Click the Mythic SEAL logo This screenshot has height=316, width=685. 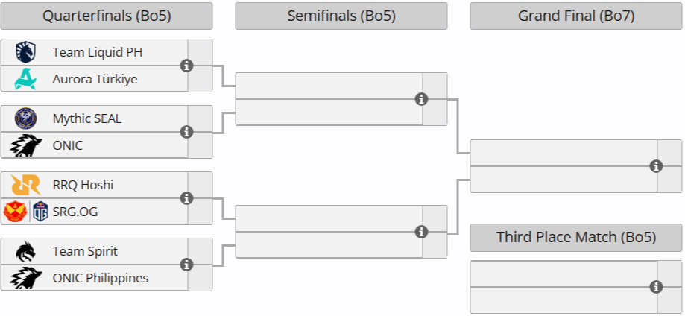click(26, 118)
